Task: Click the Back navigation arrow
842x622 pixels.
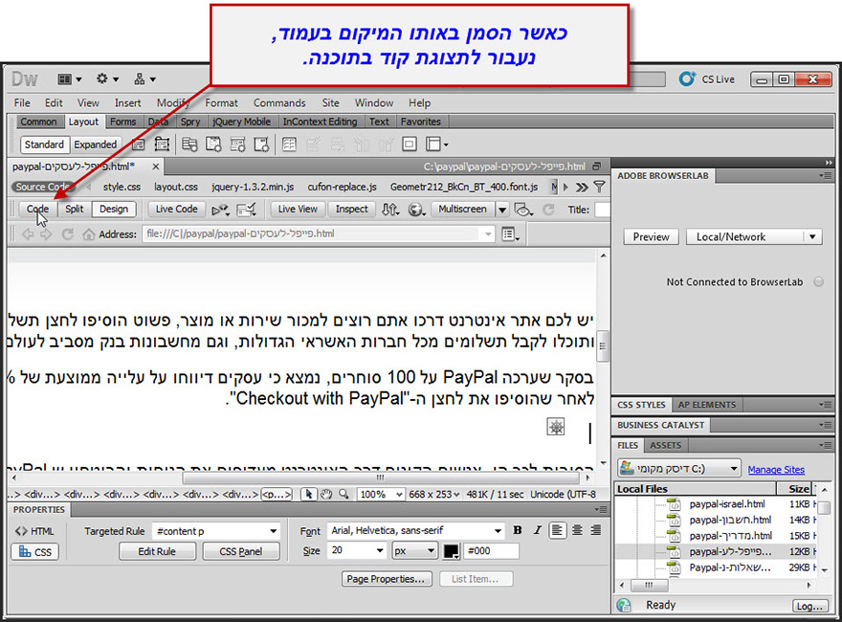Action: point(28,234)
